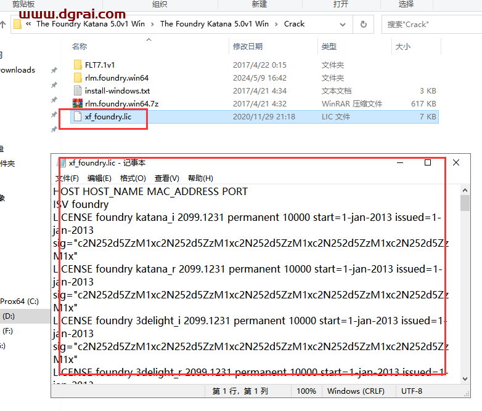Click the Windows (CRLF) status entry
The image size is (482, 411).
click(x=356, y=391)
